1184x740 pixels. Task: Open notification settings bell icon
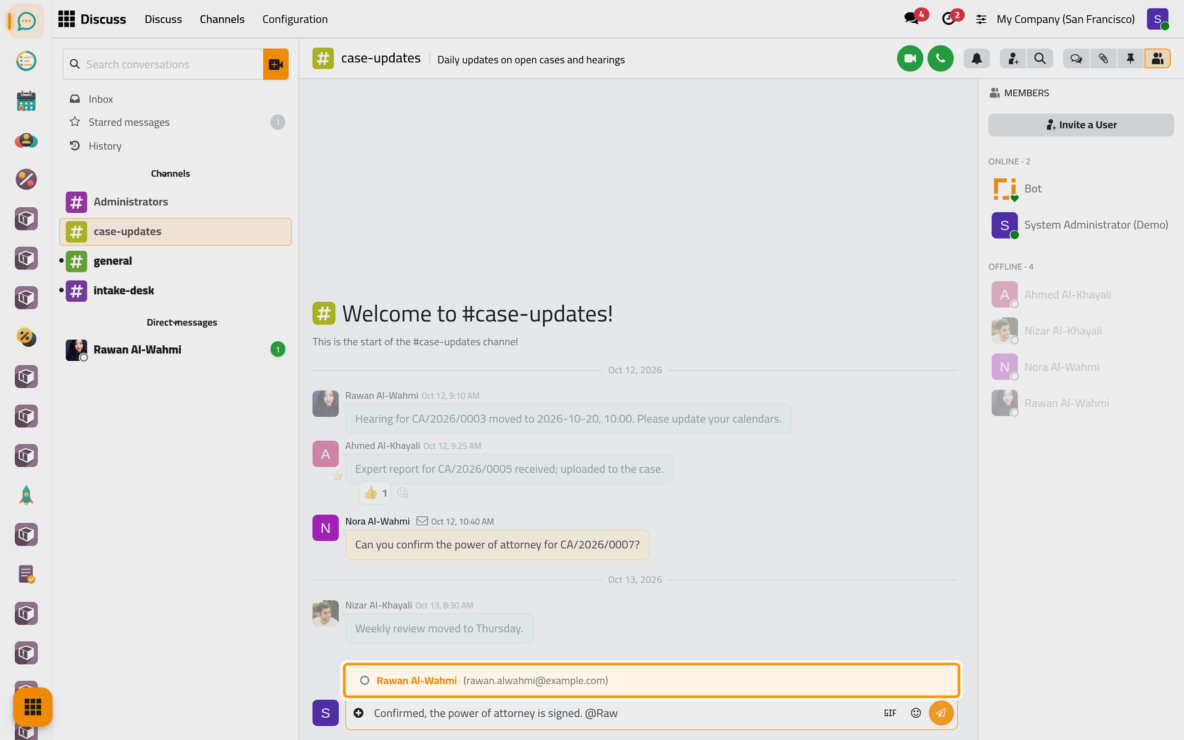[977, 59]
